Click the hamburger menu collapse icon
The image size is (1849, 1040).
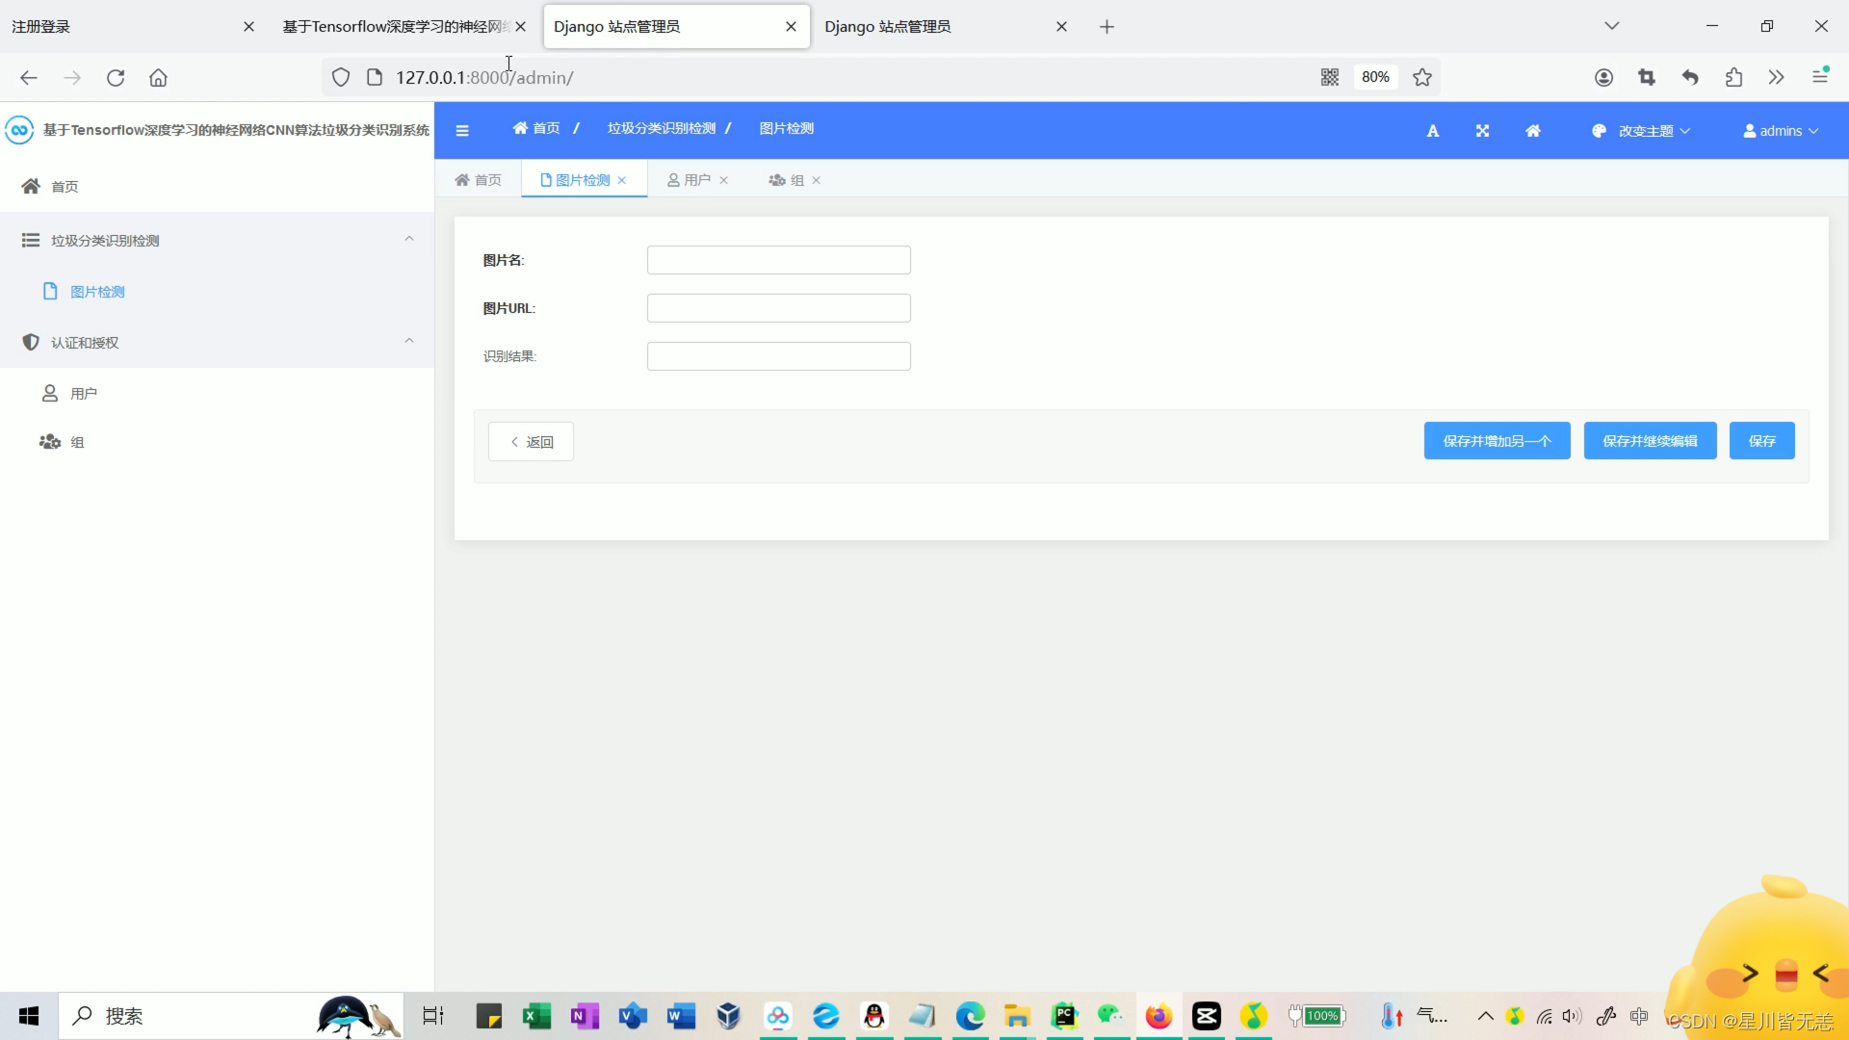point(462,131)
